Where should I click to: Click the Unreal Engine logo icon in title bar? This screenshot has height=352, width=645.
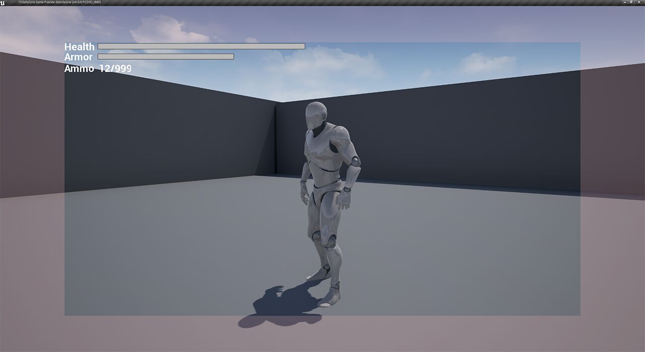pyautogui.click(x=3, y=3)
